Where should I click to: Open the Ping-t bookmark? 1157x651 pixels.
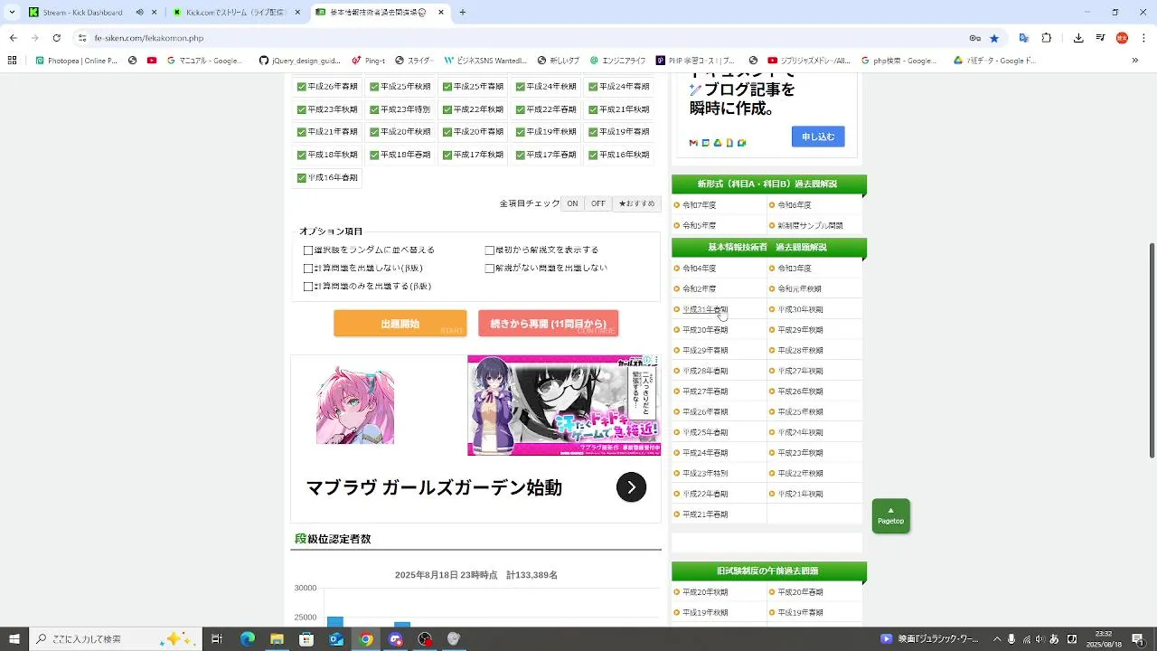[369, 61]
